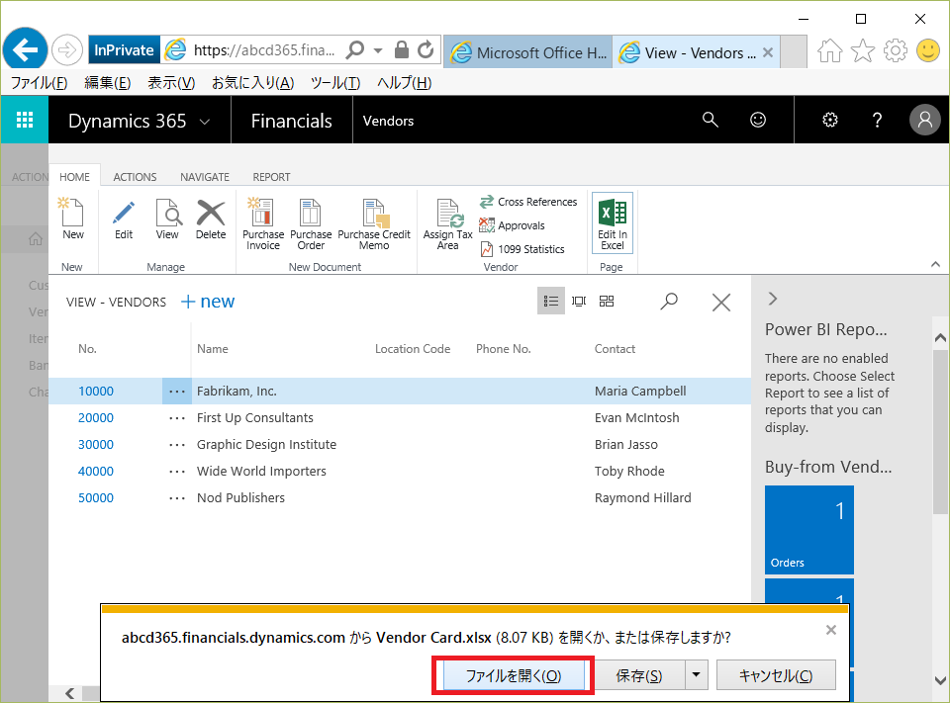Open vendor number 50000 link
Screen dimensions: 950x703
click(x=96, y=497)
